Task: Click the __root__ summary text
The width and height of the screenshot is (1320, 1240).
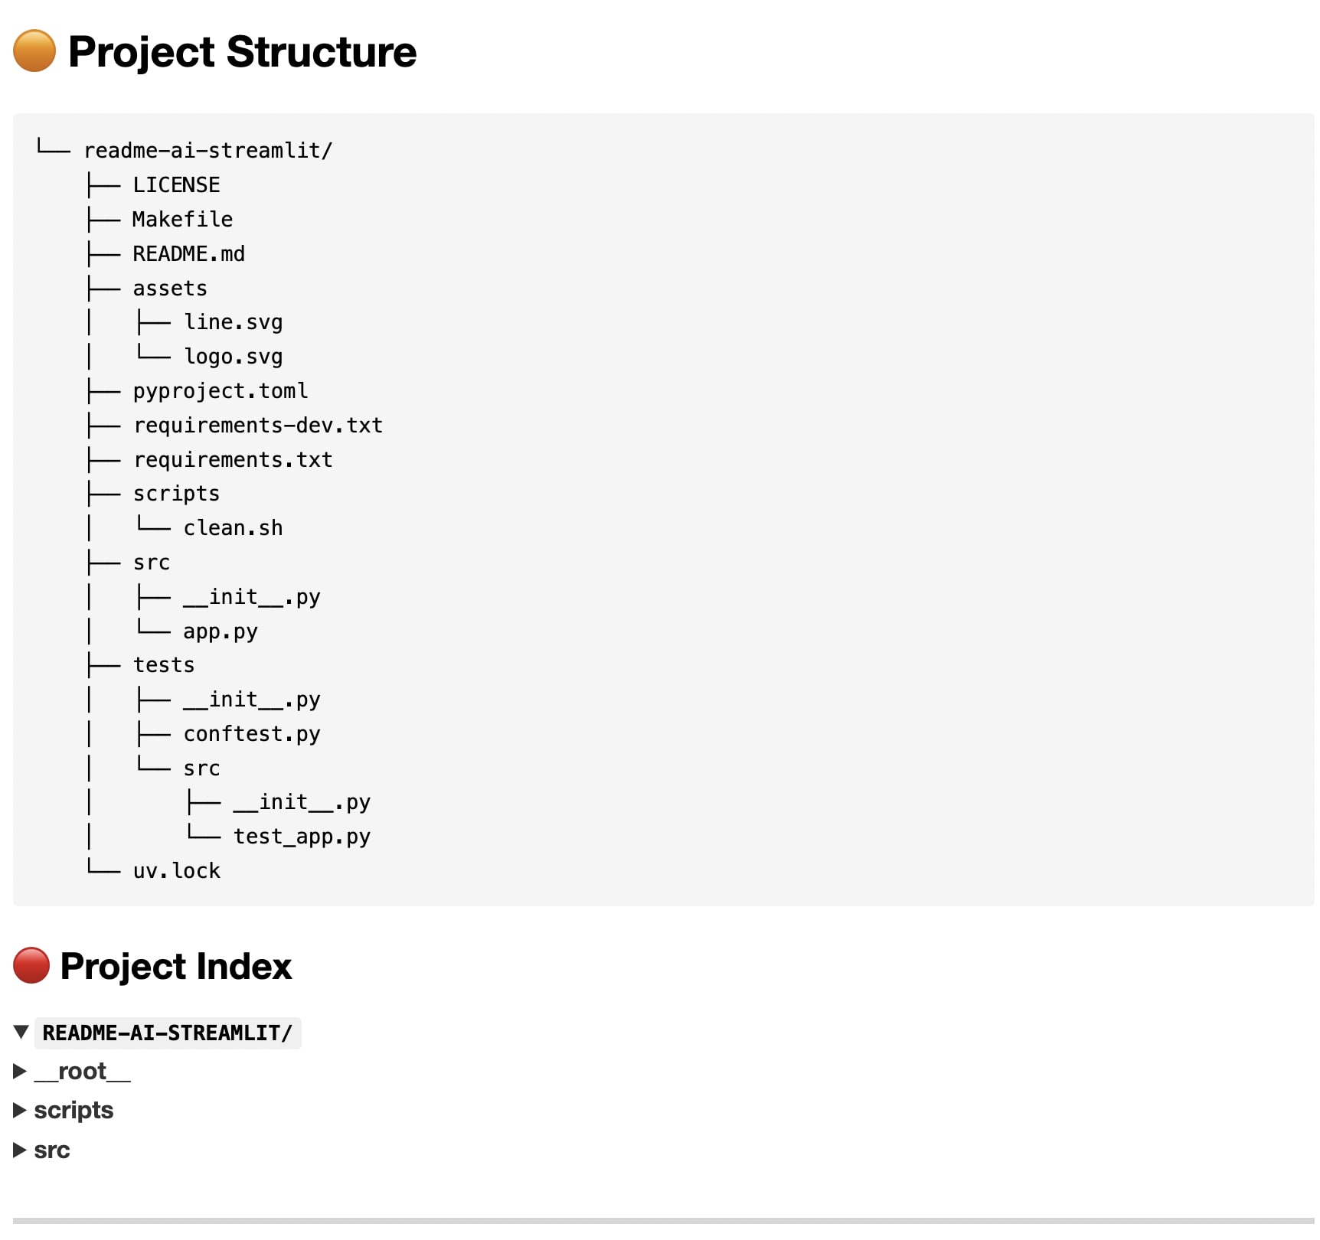Action: (83, 1071)
